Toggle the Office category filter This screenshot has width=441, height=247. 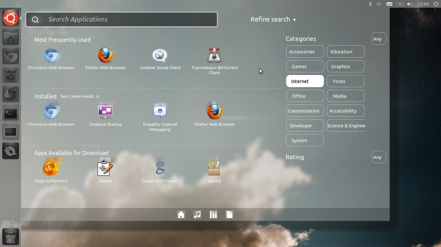pyautogui.click(x=305, y=96)
